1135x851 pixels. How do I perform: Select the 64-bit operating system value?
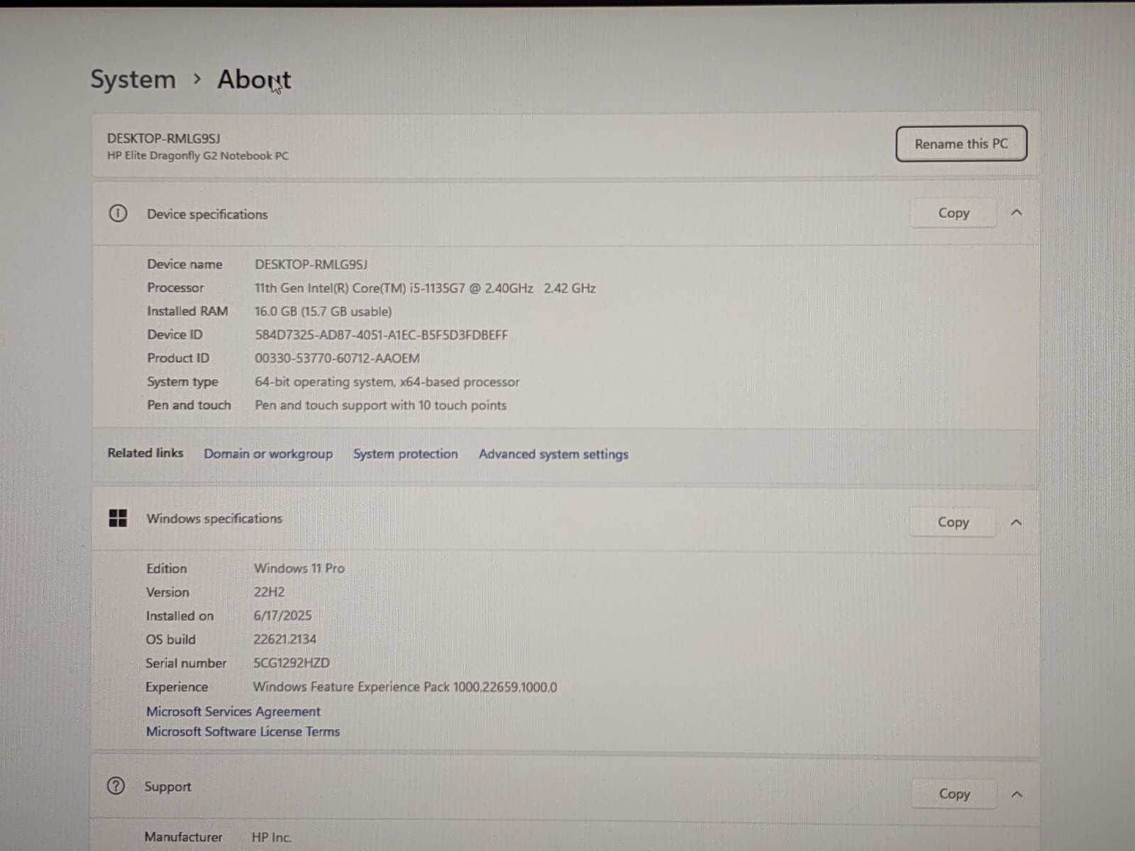click(387, 382)
